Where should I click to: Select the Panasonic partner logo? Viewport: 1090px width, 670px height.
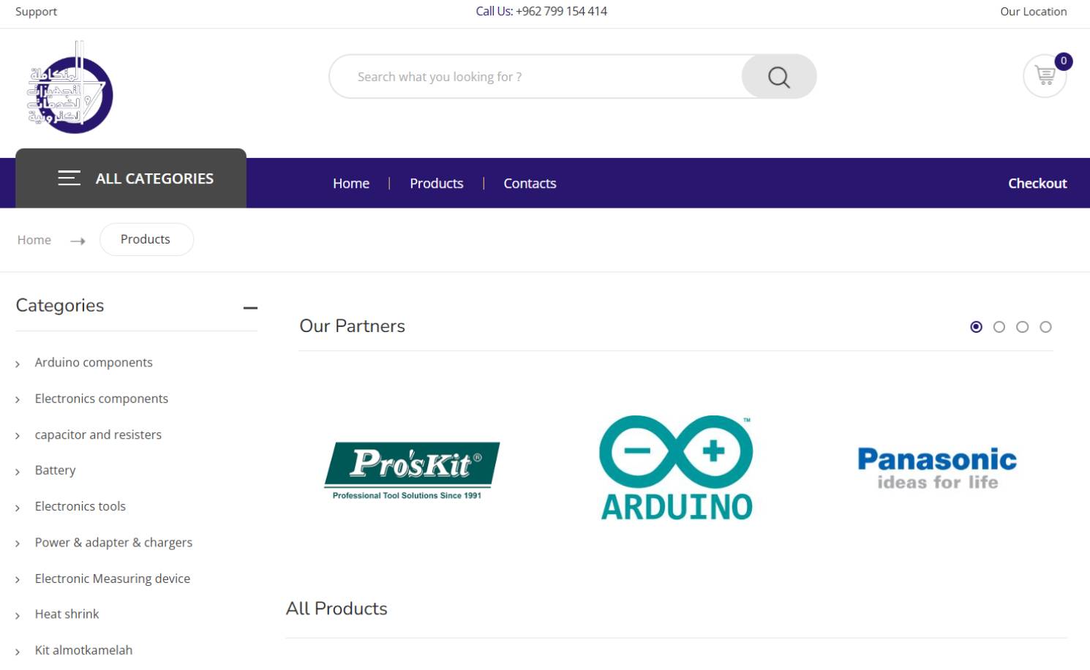click(937, 468)
